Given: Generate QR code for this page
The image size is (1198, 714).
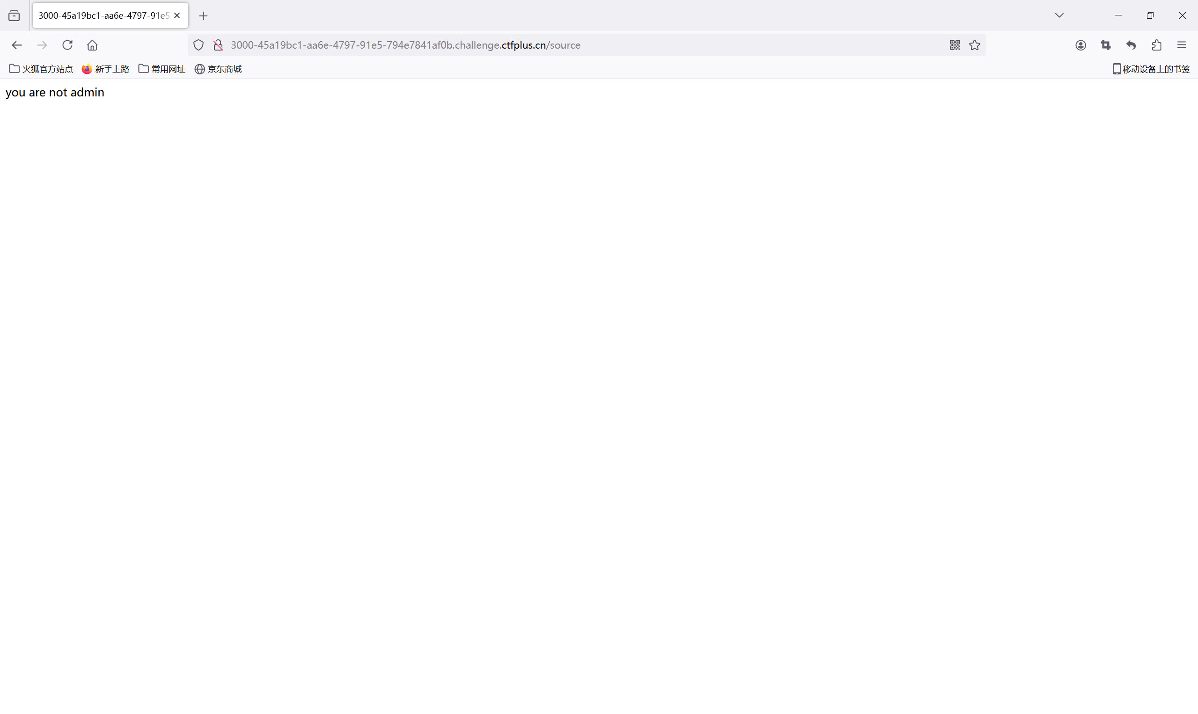Looking at the screenshot, I should pos(955,45).
